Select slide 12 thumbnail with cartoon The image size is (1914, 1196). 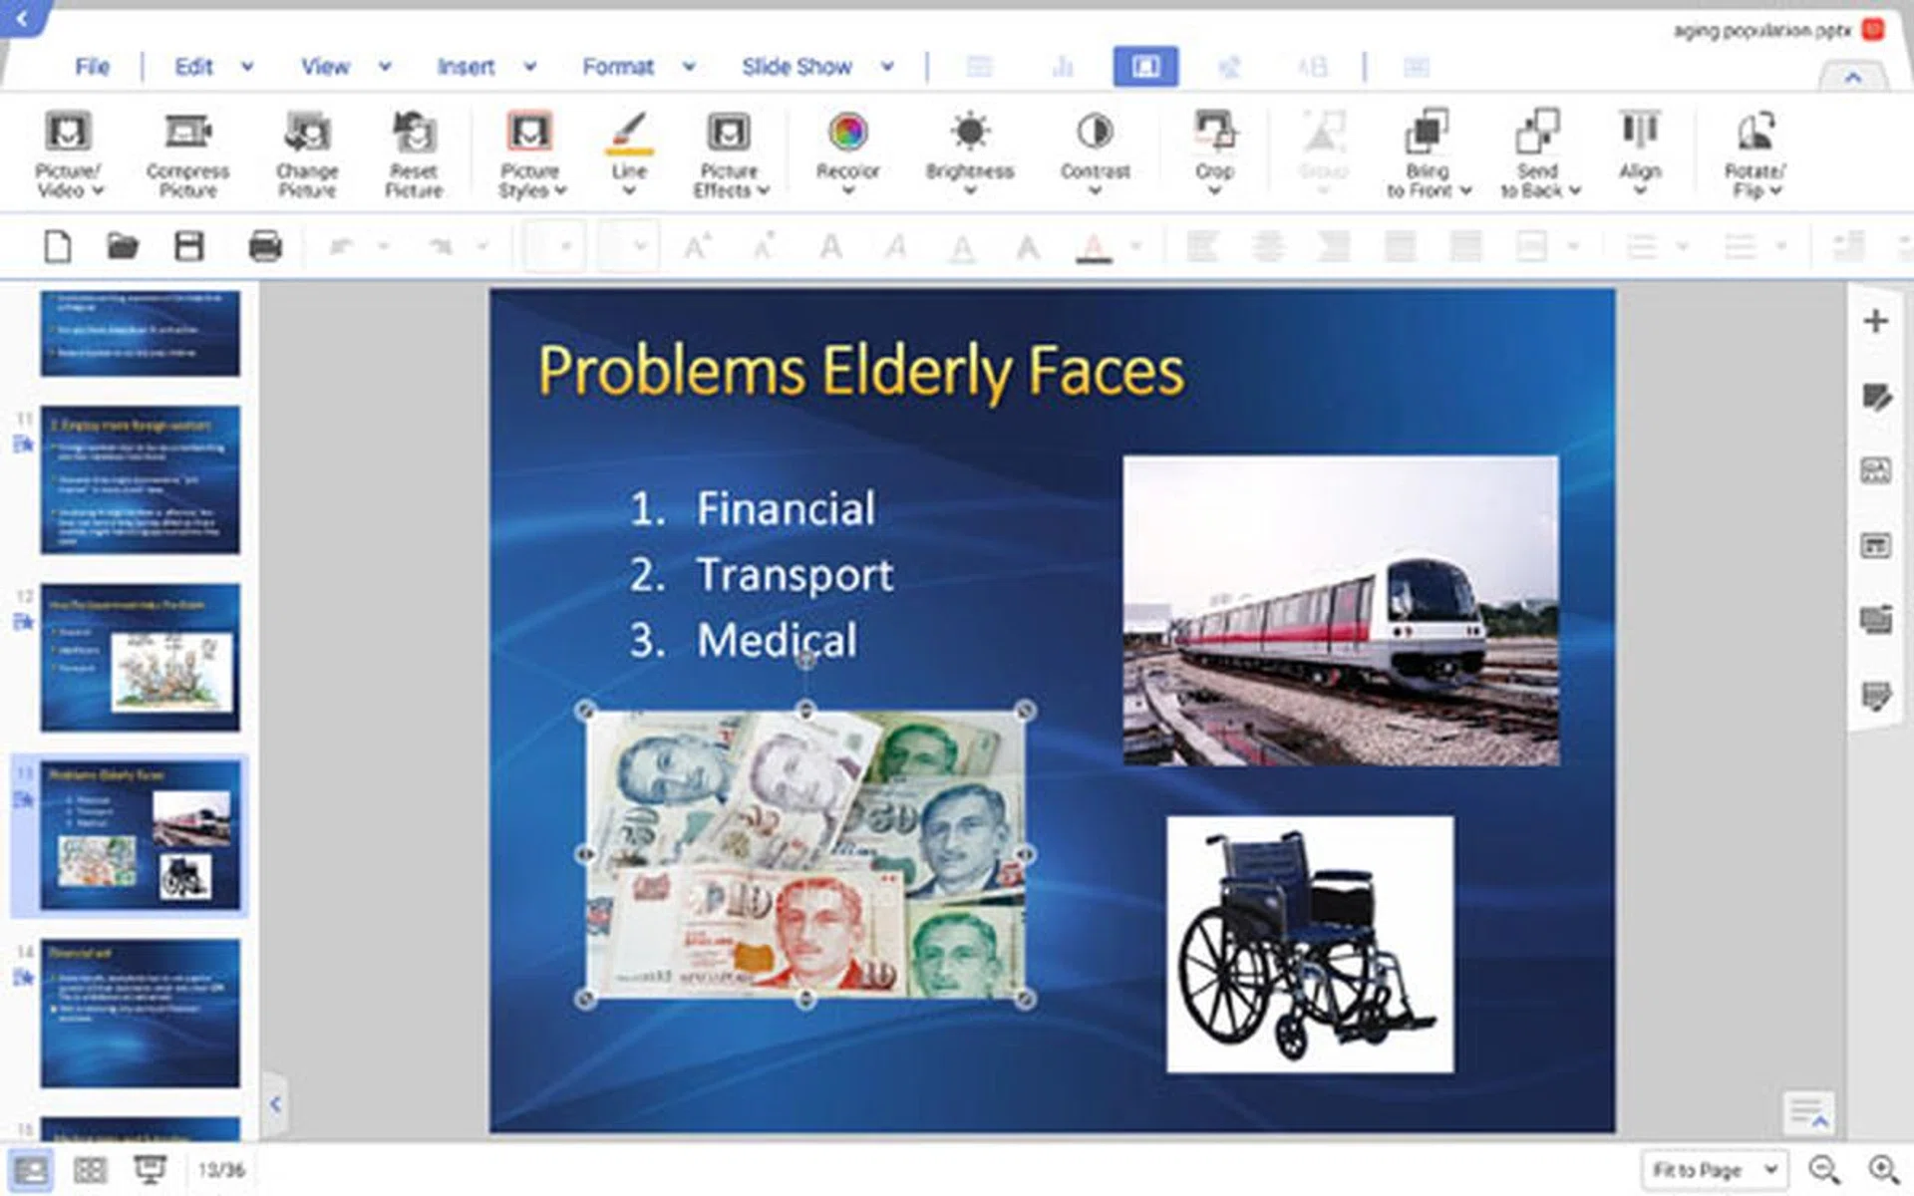pyautogui.click(x=140, y=658)
